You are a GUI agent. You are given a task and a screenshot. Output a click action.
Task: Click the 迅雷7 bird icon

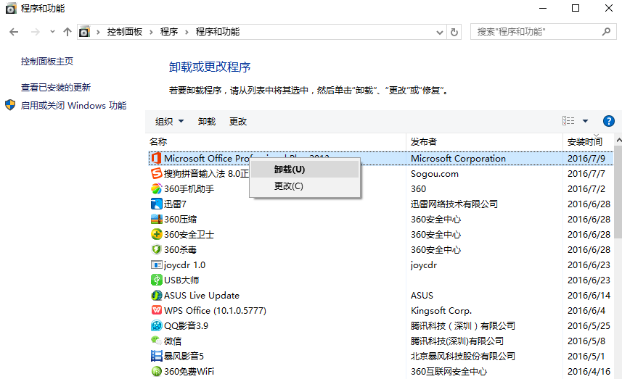pyautogui.click(x=156, y=204)
